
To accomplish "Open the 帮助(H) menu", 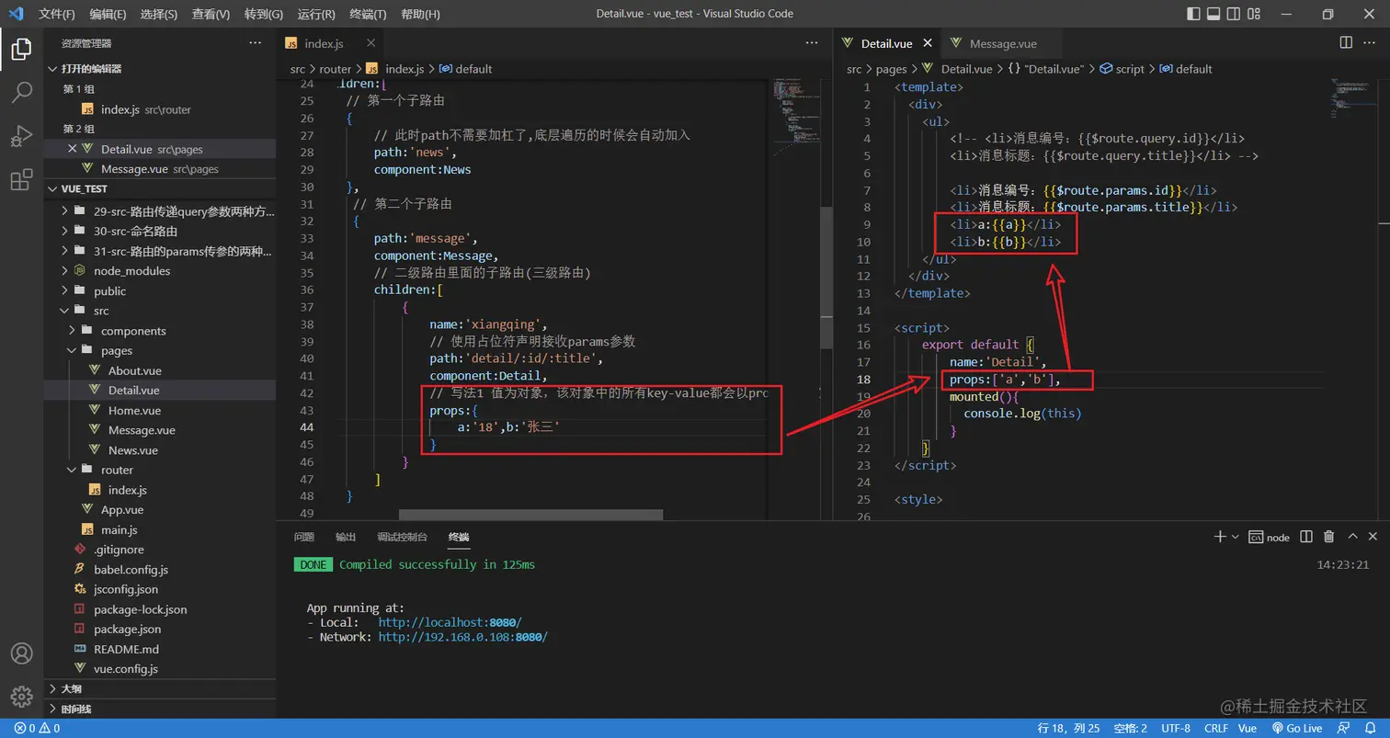I will tap(421, 14).
